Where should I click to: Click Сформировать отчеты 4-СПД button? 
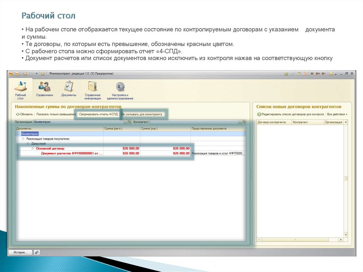tap(98, 115)
